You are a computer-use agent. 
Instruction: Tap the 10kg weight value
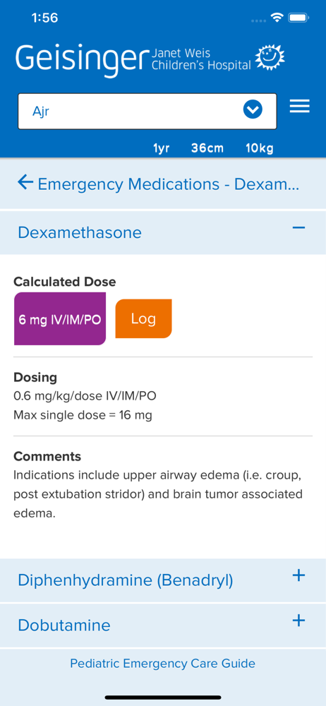coord(260,148)
